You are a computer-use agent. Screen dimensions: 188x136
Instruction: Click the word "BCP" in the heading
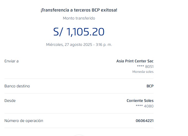95,10
